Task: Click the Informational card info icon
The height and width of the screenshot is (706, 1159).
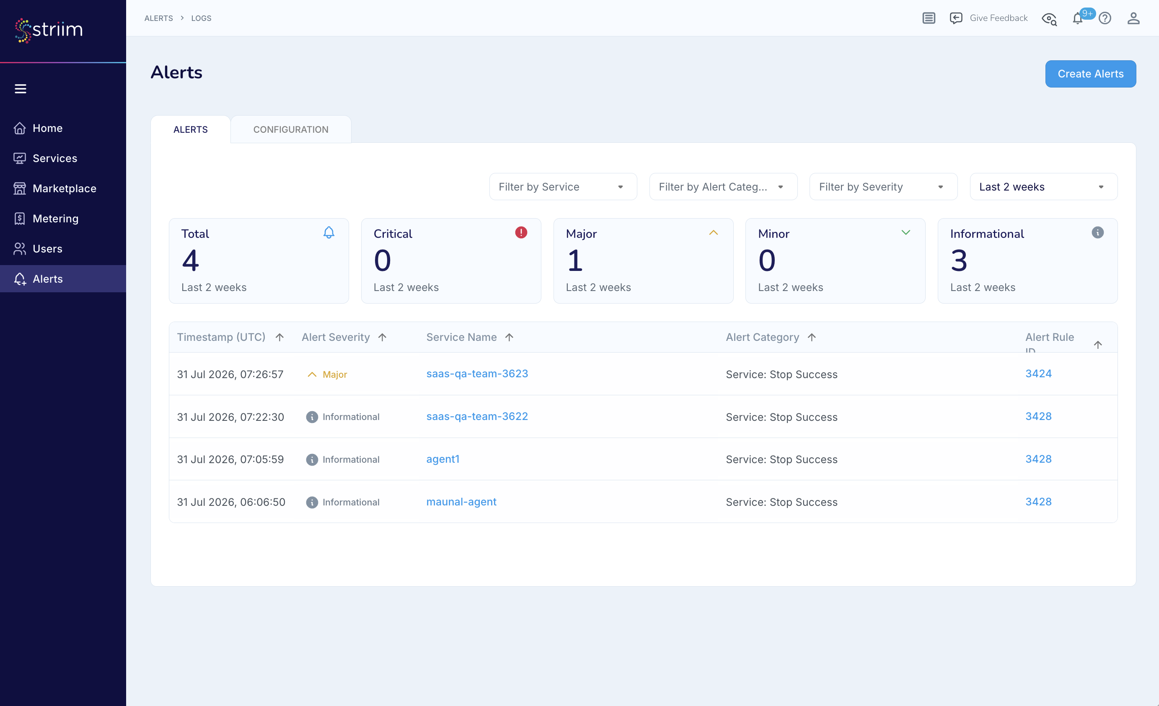Action: click(1097, 232)
